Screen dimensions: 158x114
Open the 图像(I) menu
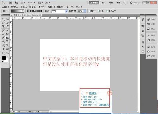(x=24, y=7)
